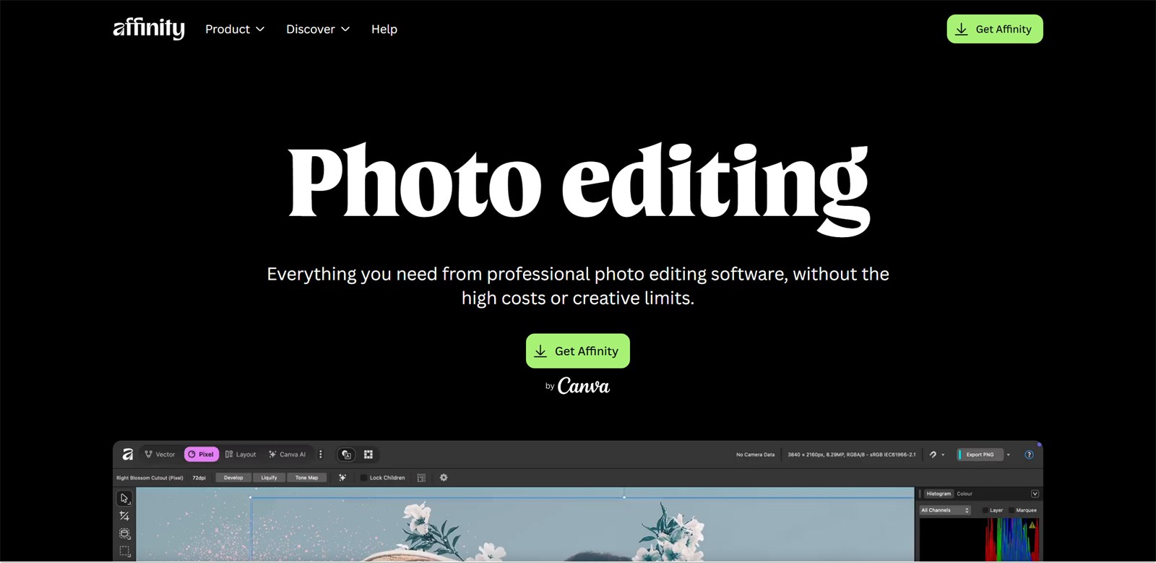Click the affinity logo in the header

tap(149, 28)
